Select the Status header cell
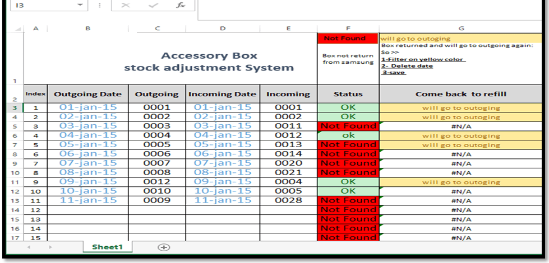This screenshot has height=263, width=549. click(x=348, y=94)
